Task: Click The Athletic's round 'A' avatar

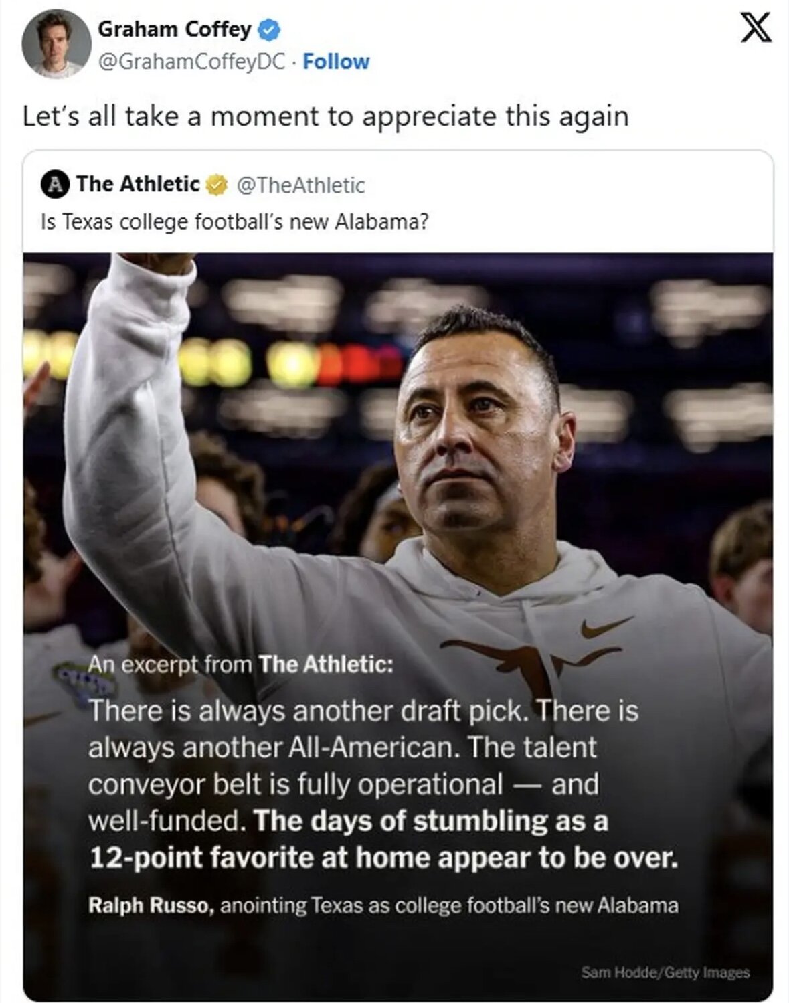Action: [55, 184]
